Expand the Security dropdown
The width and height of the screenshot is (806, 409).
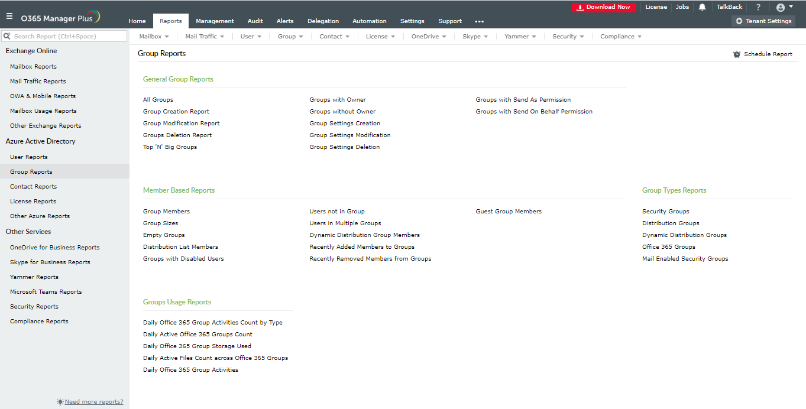click(568, 37)
